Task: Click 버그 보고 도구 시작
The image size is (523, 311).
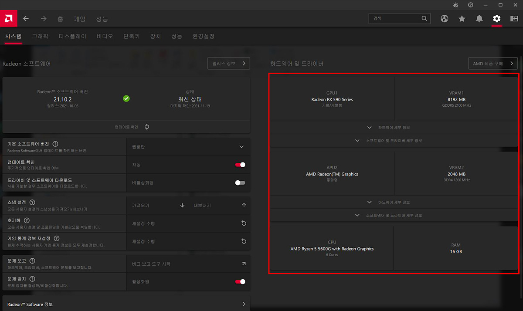Action: [x=151, y=264]
